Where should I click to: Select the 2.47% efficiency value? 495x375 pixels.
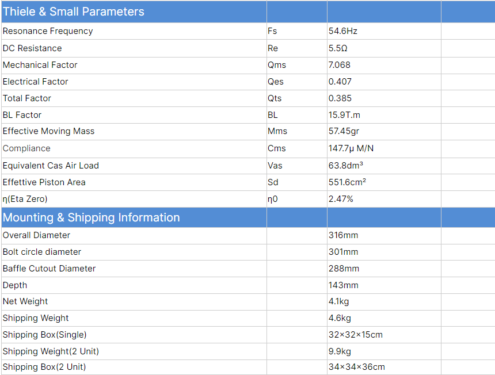coord(341,199)
